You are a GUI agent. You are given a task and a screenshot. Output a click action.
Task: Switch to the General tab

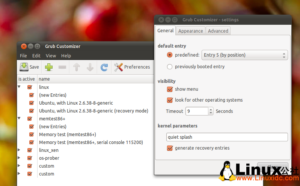[165, 31]
